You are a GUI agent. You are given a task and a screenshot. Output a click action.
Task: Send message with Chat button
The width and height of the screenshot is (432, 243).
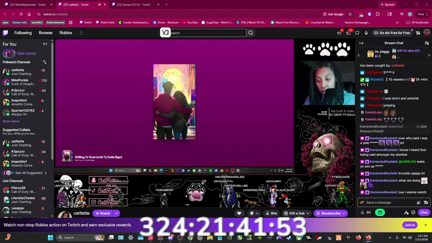pyautogui.click(x=424, y=213)
